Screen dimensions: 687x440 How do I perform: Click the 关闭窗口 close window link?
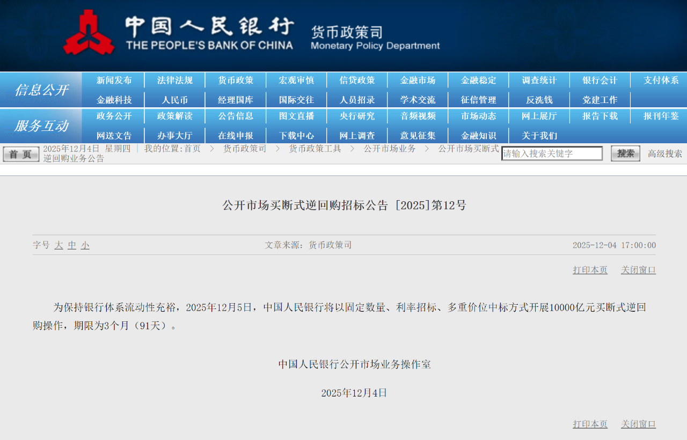click(638, 269)
